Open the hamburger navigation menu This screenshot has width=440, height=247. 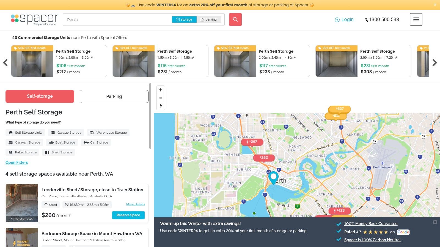point(416,19)
